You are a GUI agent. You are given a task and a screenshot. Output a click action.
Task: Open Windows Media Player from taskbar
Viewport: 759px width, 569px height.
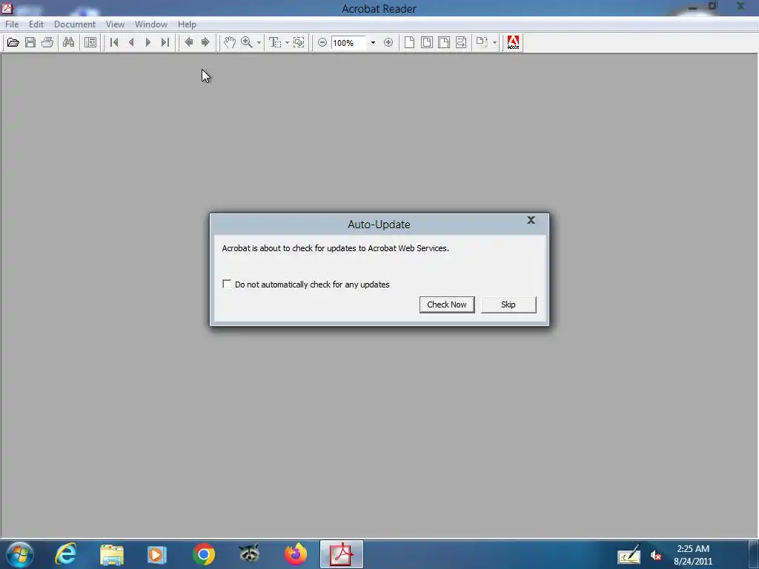pyautogui.click(x=157, y=554)
